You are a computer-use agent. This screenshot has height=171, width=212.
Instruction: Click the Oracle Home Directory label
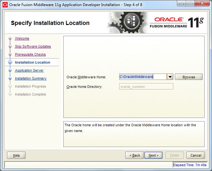[x=84, y=87]
